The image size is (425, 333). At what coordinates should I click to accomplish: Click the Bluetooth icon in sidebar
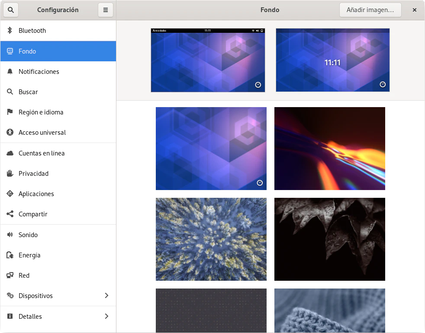pos(10,31)
